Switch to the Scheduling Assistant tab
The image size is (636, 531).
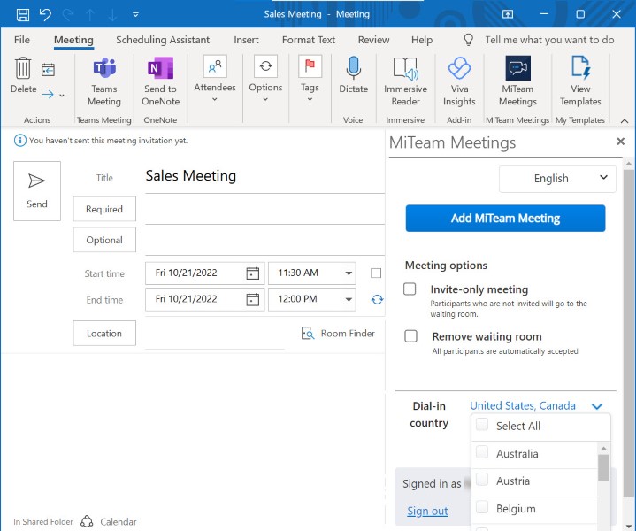[163, 40]
